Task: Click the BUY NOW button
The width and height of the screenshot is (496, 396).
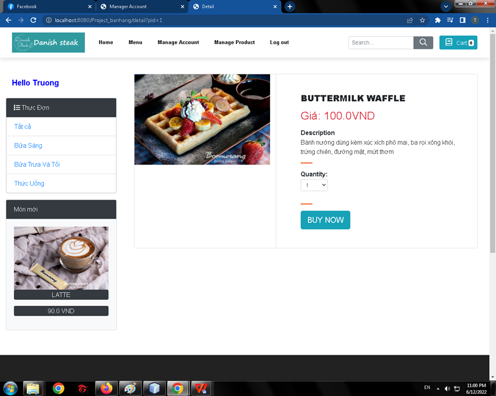Action: click(325, 220)
